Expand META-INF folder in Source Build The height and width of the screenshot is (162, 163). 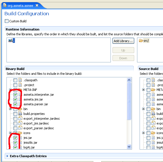[143, 89]
